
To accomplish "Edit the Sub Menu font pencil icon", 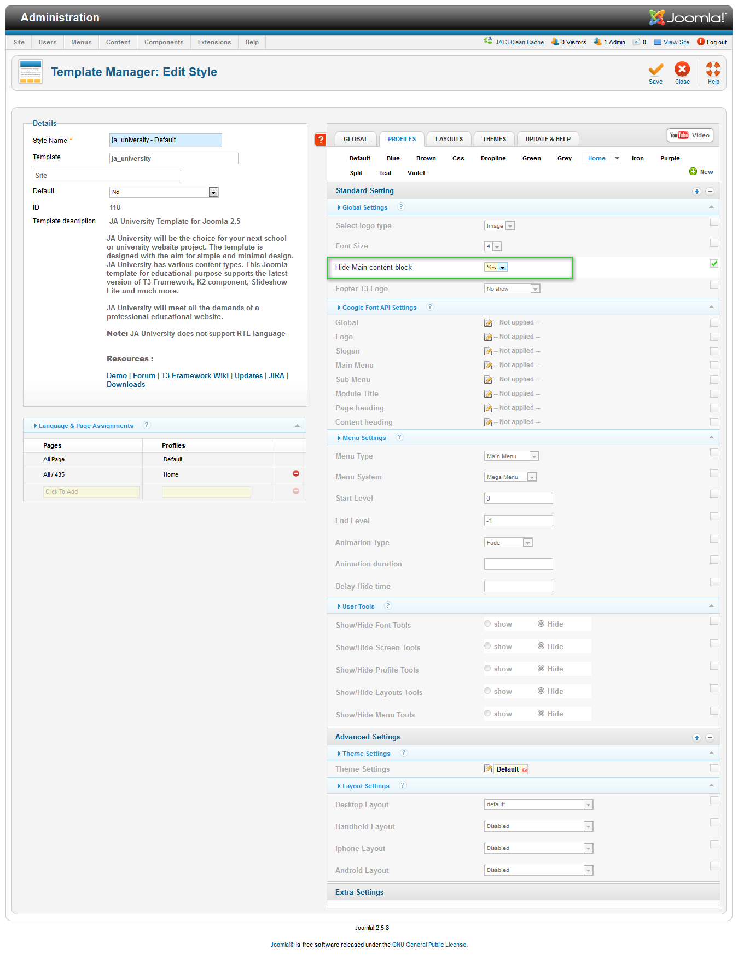I will (x=488, y=380).
